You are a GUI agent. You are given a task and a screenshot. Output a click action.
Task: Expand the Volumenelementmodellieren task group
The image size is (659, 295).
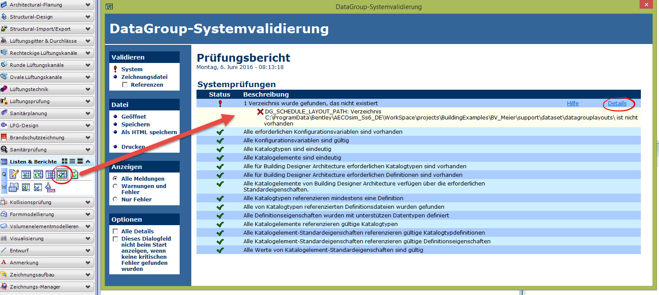coord(88,226)
